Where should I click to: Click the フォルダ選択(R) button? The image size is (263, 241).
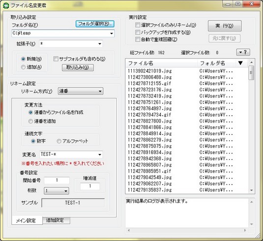tap(95, 24)
